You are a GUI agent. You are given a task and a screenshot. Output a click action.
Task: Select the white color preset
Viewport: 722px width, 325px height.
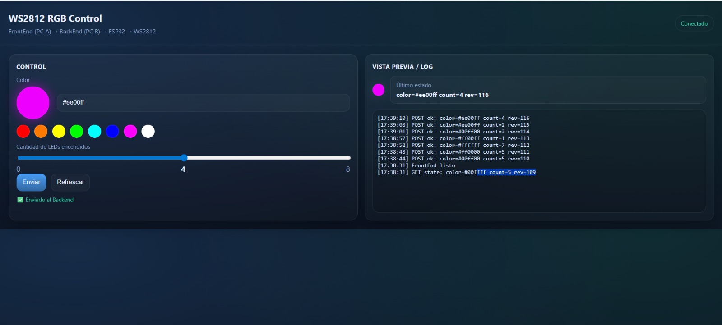tap(148, 131)
